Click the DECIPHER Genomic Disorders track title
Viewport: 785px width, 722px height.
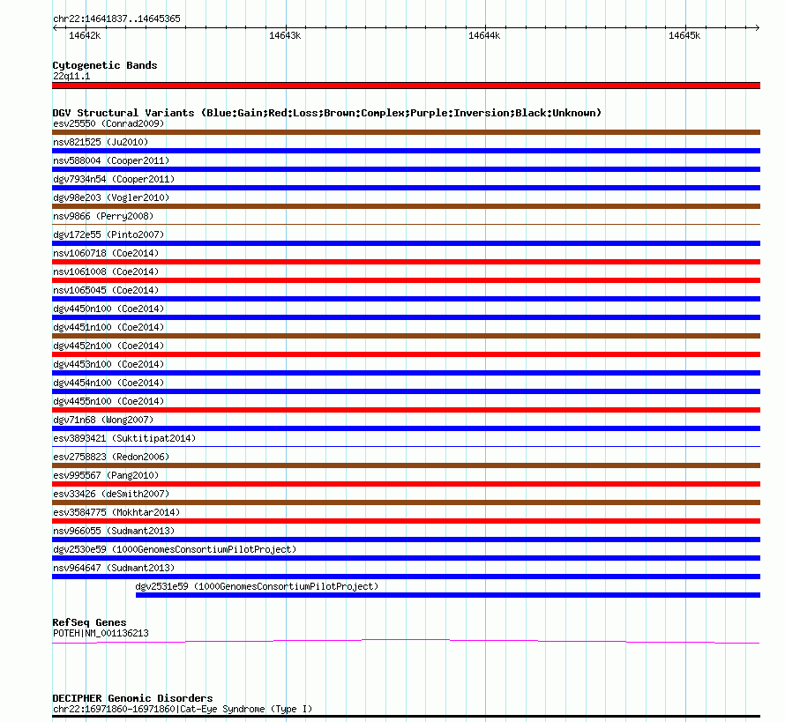tap(132, 698)
